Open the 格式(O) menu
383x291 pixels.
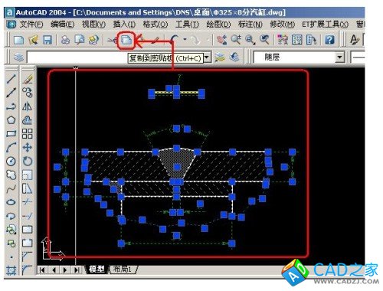tap(155, 25)
